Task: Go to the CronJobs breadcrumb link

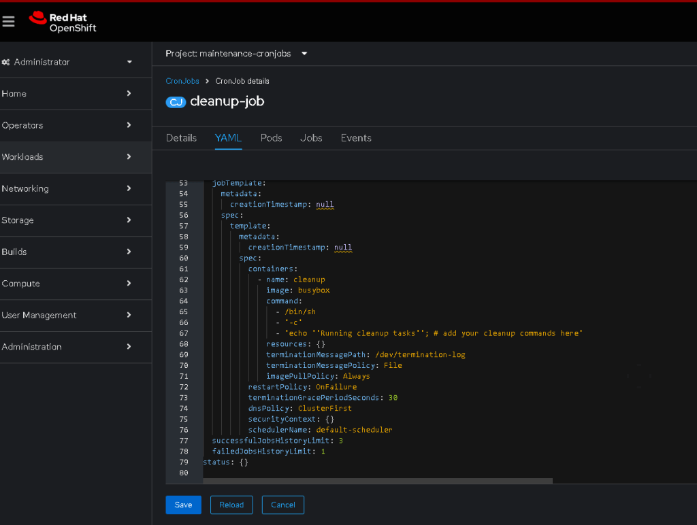Action: 182,82
